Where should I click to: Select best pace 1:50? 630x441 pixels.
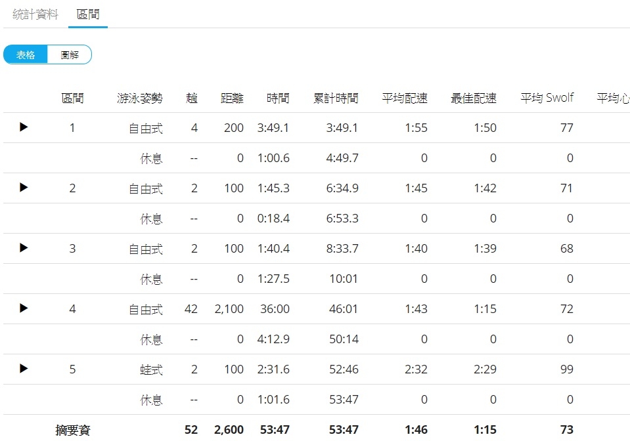485,128
